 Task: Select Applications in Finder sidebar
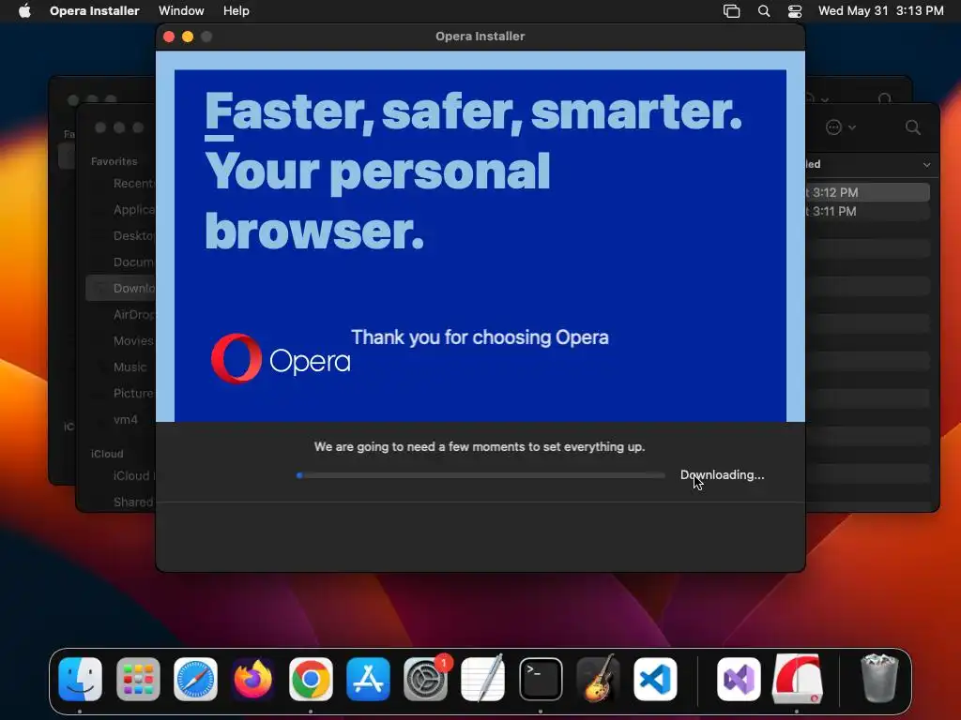(x=133, y=209)
